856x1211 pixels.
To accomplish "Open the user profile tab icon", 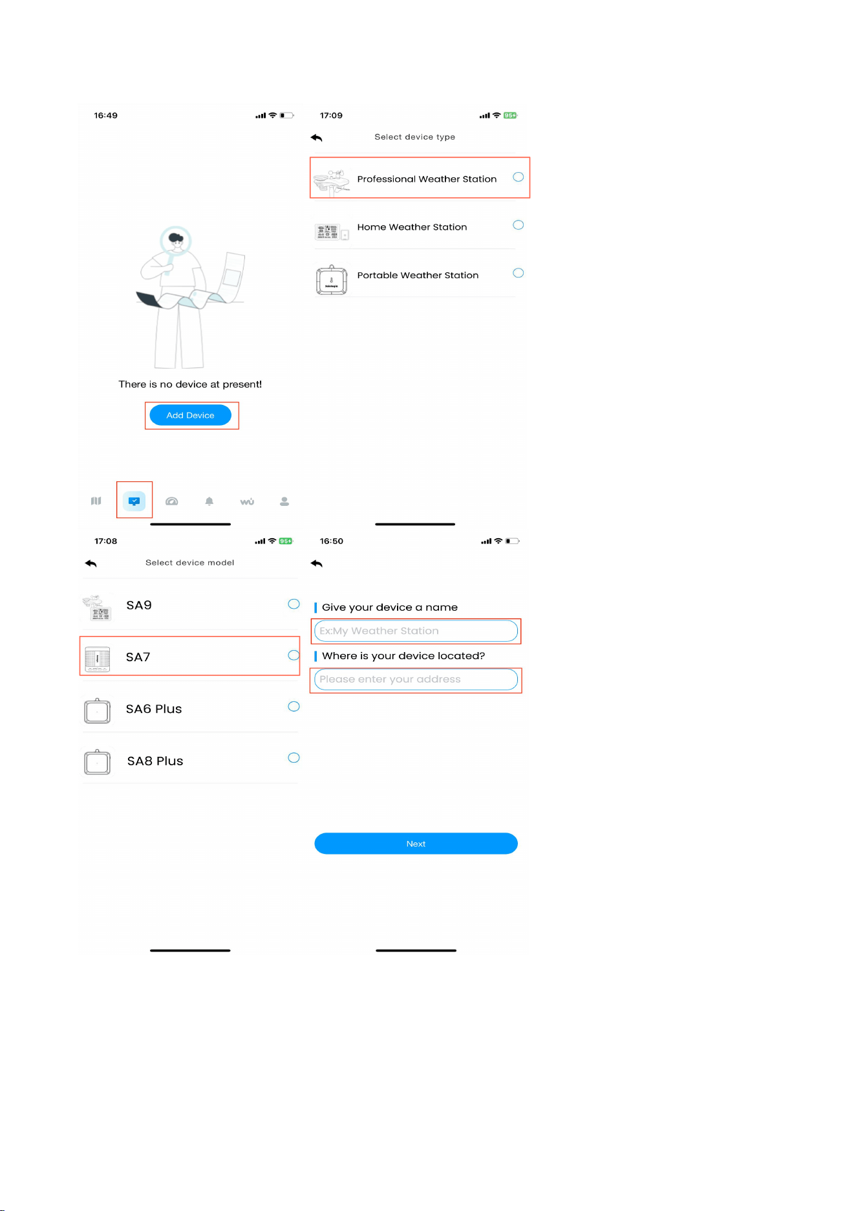I will tap(284, 501).
